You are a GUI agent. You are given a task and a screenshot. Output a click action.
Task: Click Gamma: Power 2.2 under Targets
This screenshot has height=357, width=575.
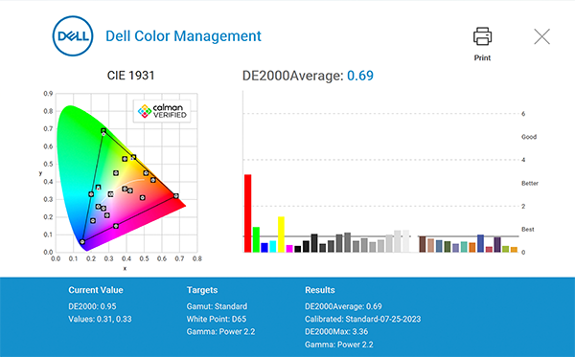(x=220, y=332)
